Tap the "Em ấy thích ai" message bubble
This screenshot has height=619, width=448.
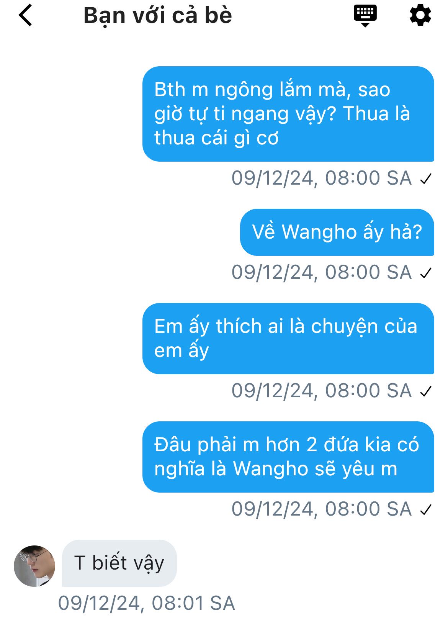[288, 338]
